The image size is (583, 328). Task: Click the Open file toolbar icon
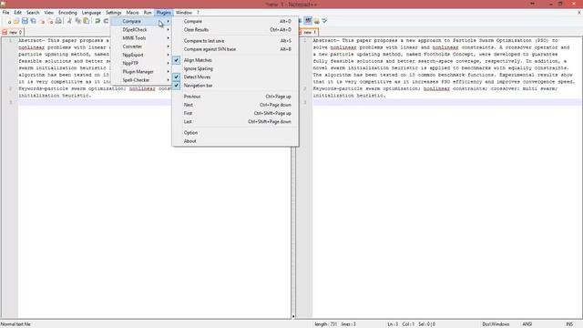click(x=16, y=21)
